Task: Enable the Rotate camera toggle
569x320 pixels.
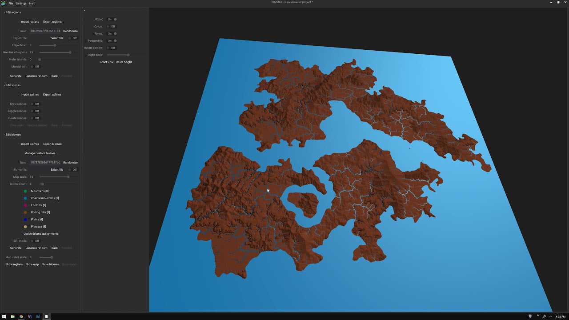Action: (x=111, y=48)
